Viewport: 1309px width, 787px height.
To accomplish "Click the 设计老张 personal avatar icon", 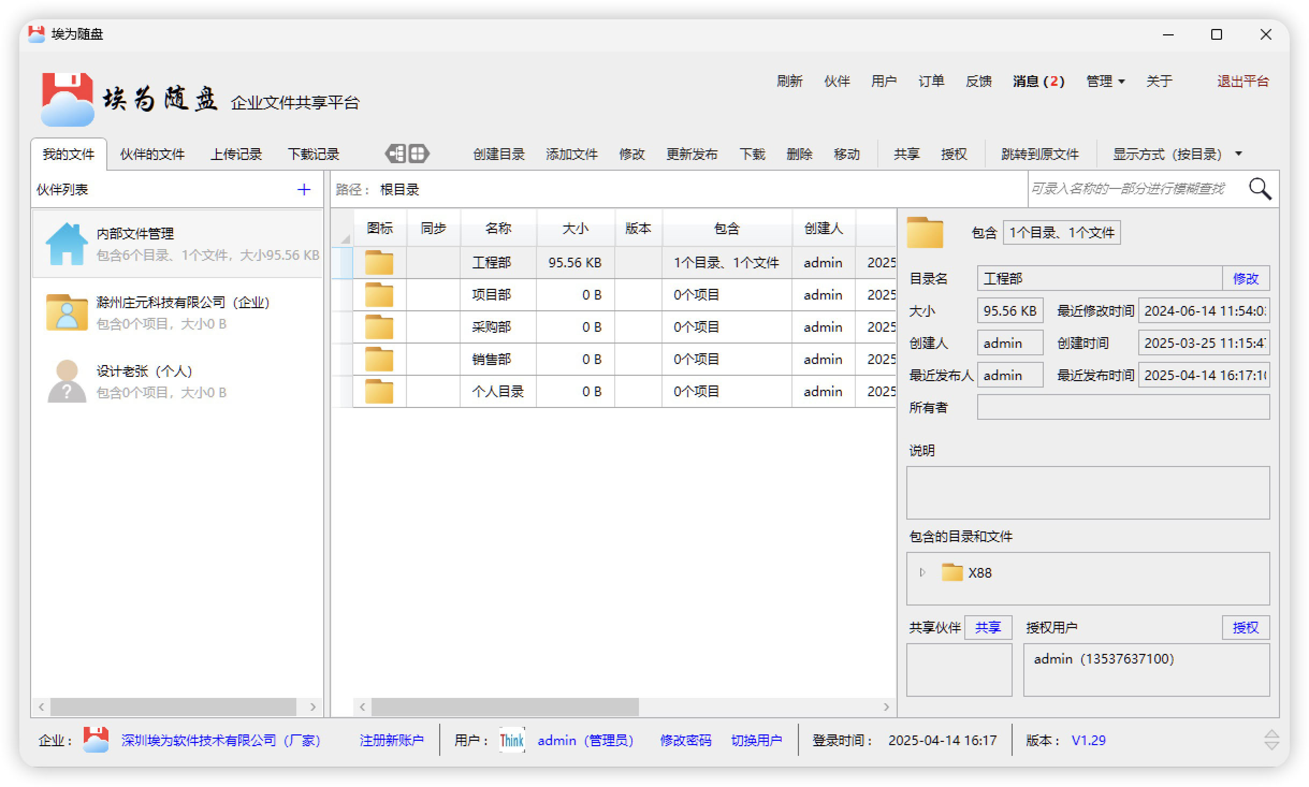I will [67, 381].
